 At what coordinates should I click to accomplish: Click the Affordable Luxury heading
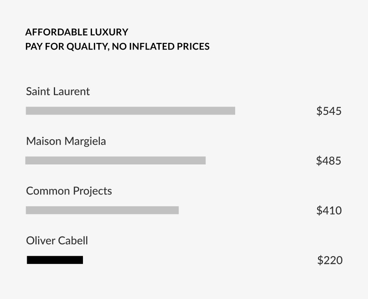(77, 32)
